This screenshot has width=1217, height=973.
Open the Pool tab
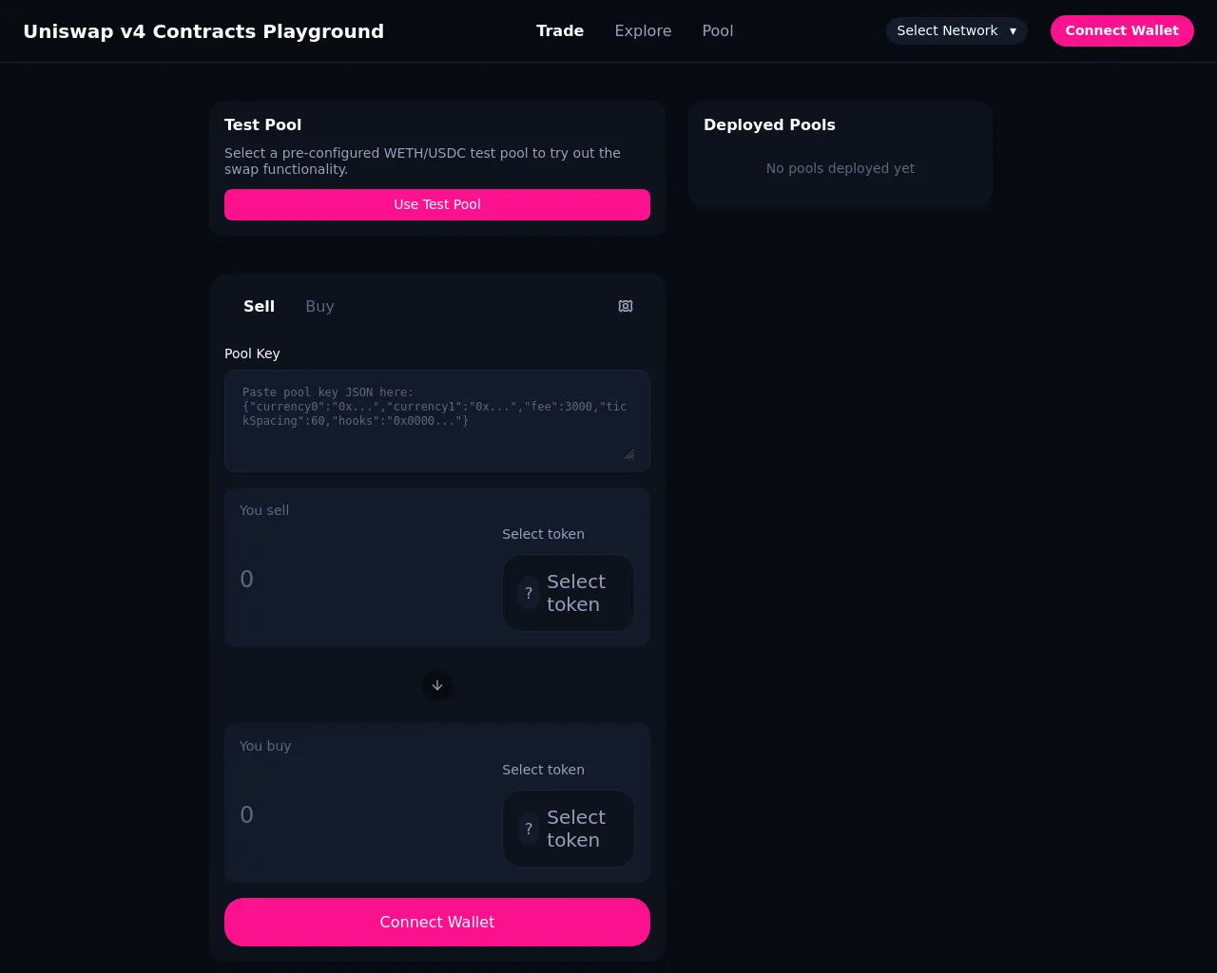[x=718, y=30]
